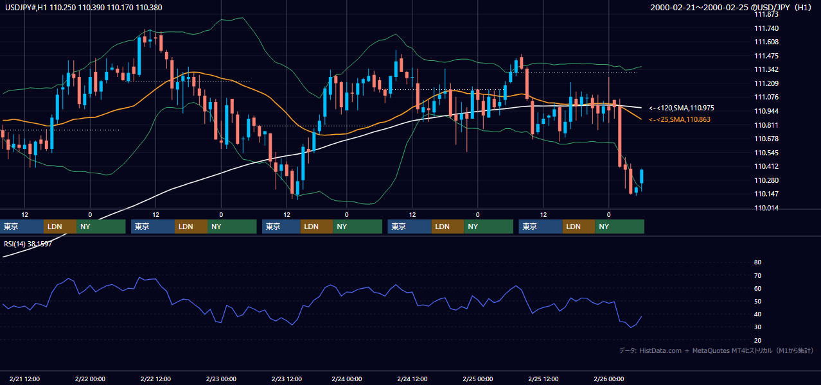Click the 2/24 00:00 time axis label
821x385 pixels.
tap(346, 379)
